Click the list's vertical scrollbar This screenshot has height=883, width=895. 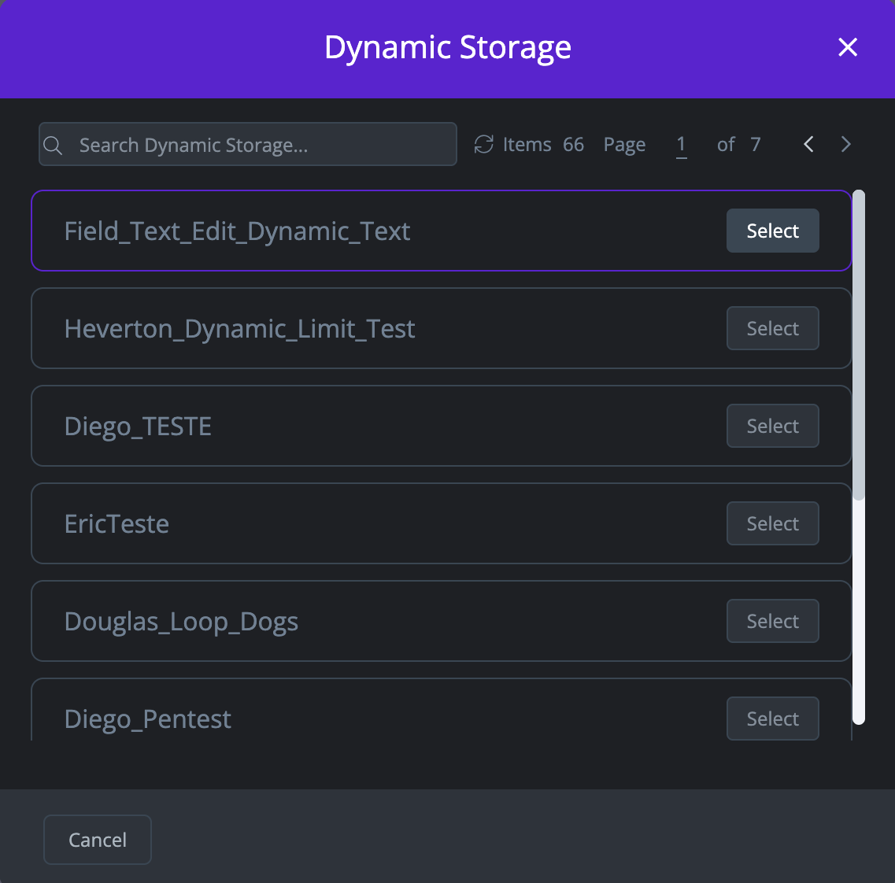pos(859,456)
